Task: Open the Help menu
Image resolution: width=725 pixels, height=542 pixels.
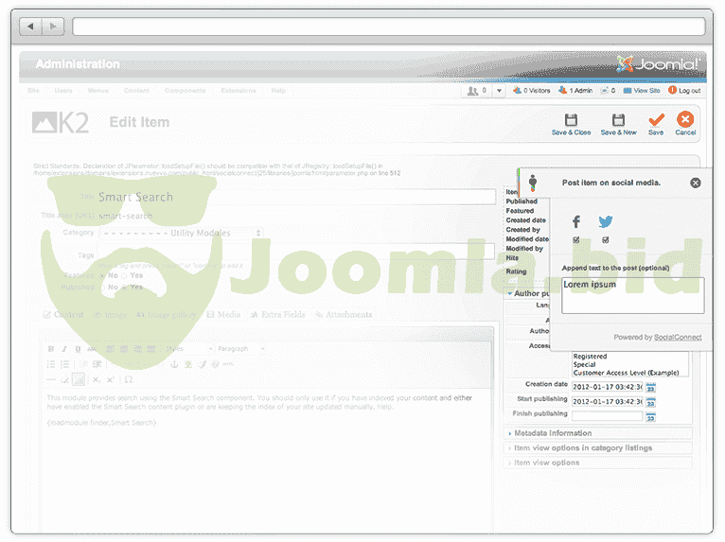Action: [278, 91]
